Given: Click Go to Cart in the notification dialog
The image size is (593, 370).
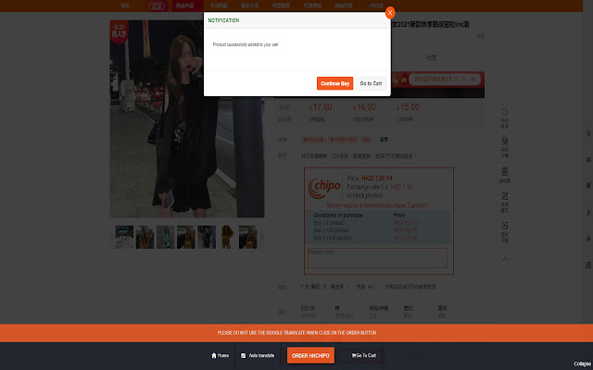Looking at the screenshot, I should point(371,83).
